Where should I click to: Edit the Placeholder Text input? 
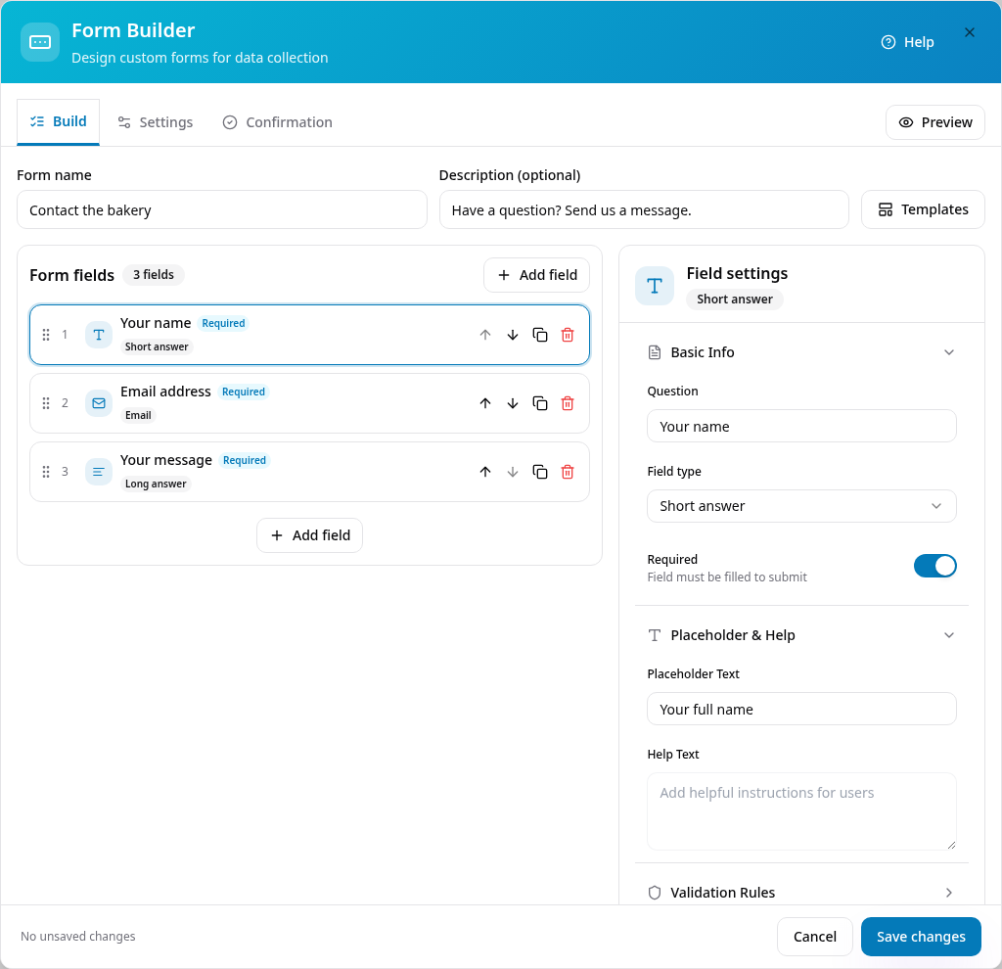[x=801, y=709]
